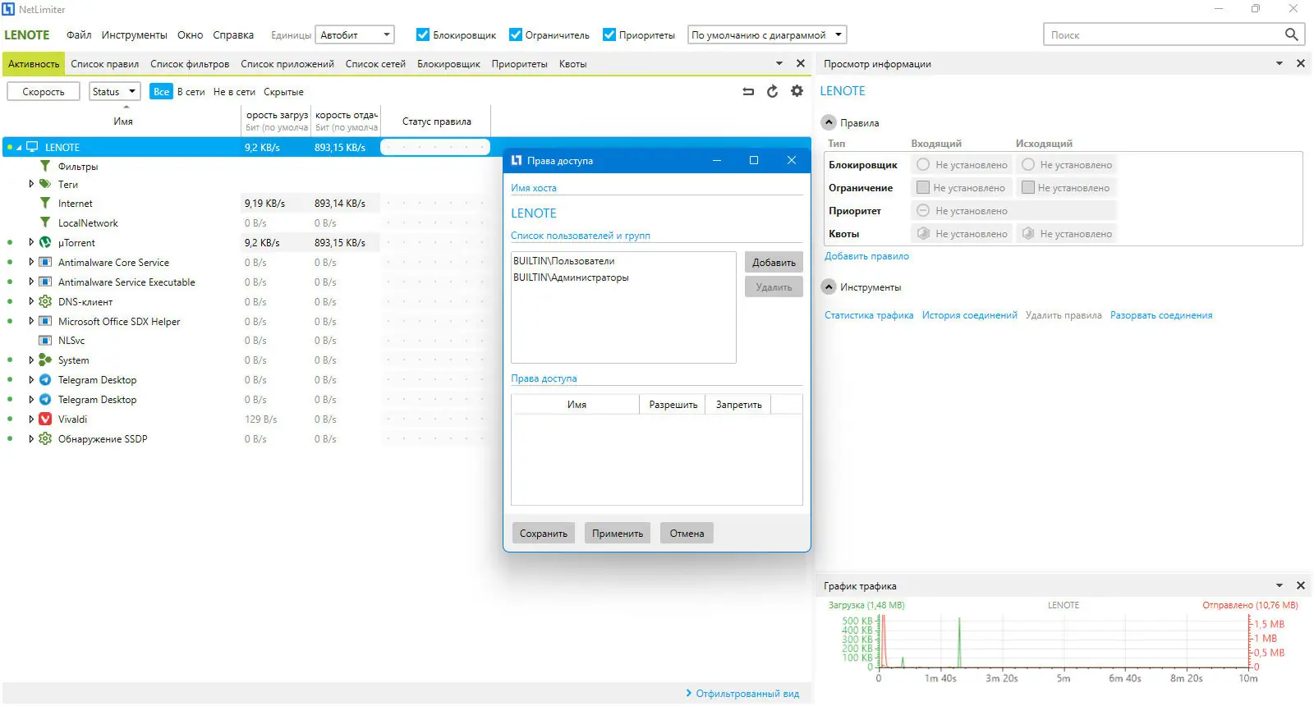This screenshot has width=1314, height=706.
Task: Click the funnel icon beside LocalNetwork
Action: point(45,222)
